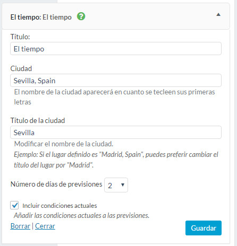Click the italic Ejemplo Madrid, Spain description

pyautogui.click(x=116, y=160)
